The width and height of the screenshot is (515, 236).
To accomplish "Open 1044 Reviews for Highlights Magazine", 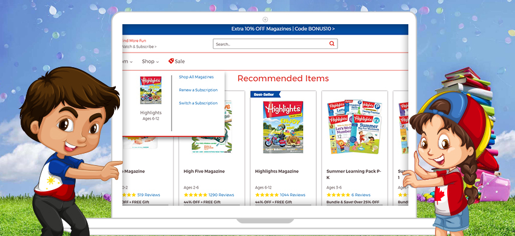I will click(292, 195).
